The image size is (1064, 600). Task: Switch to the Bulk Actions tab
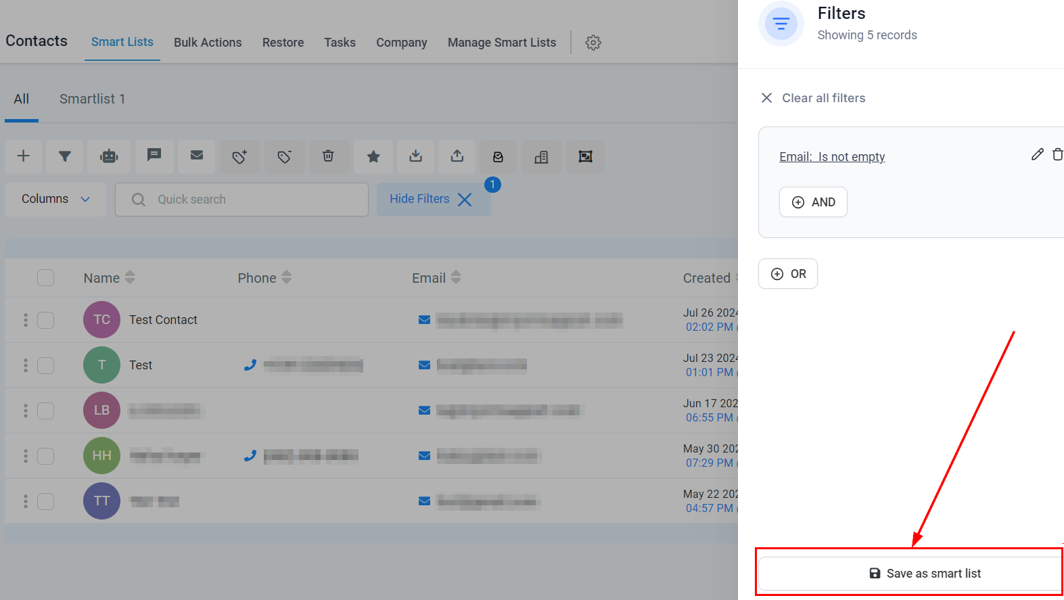[208, 43]
